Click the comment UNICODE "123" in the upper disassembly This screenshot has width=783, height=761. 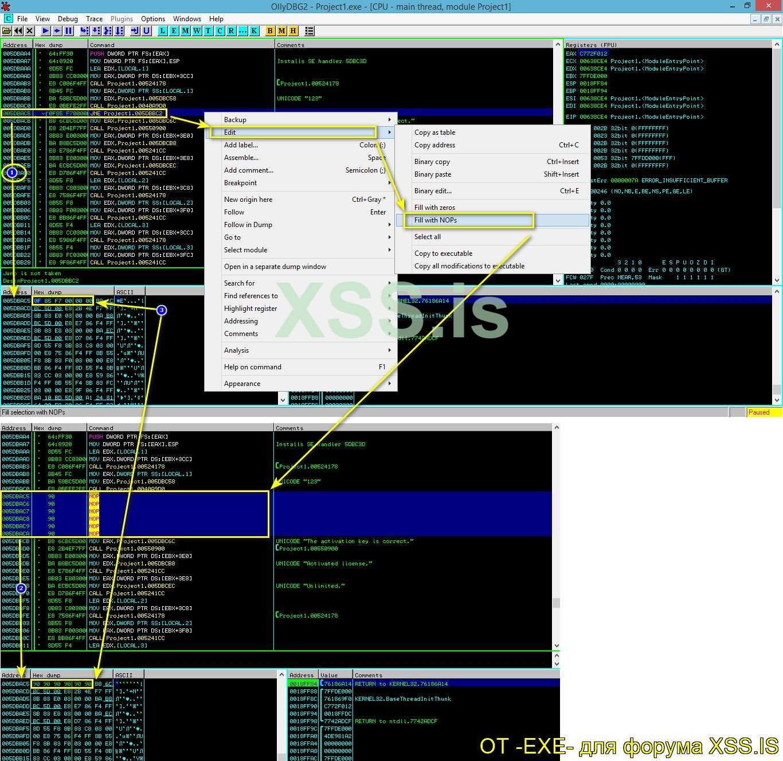click(x=299, y=99)
